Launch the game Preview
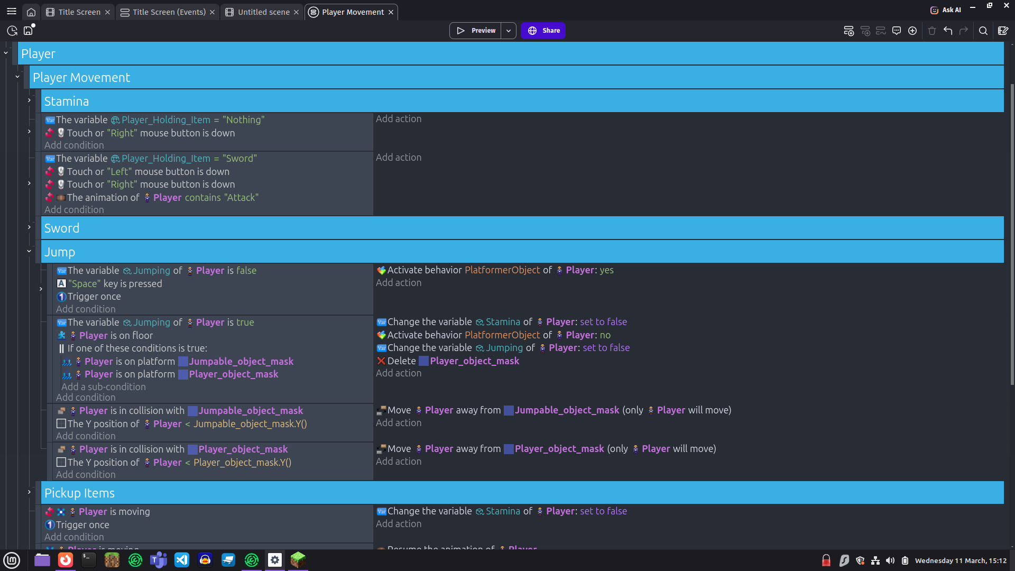 click(476, 31)
